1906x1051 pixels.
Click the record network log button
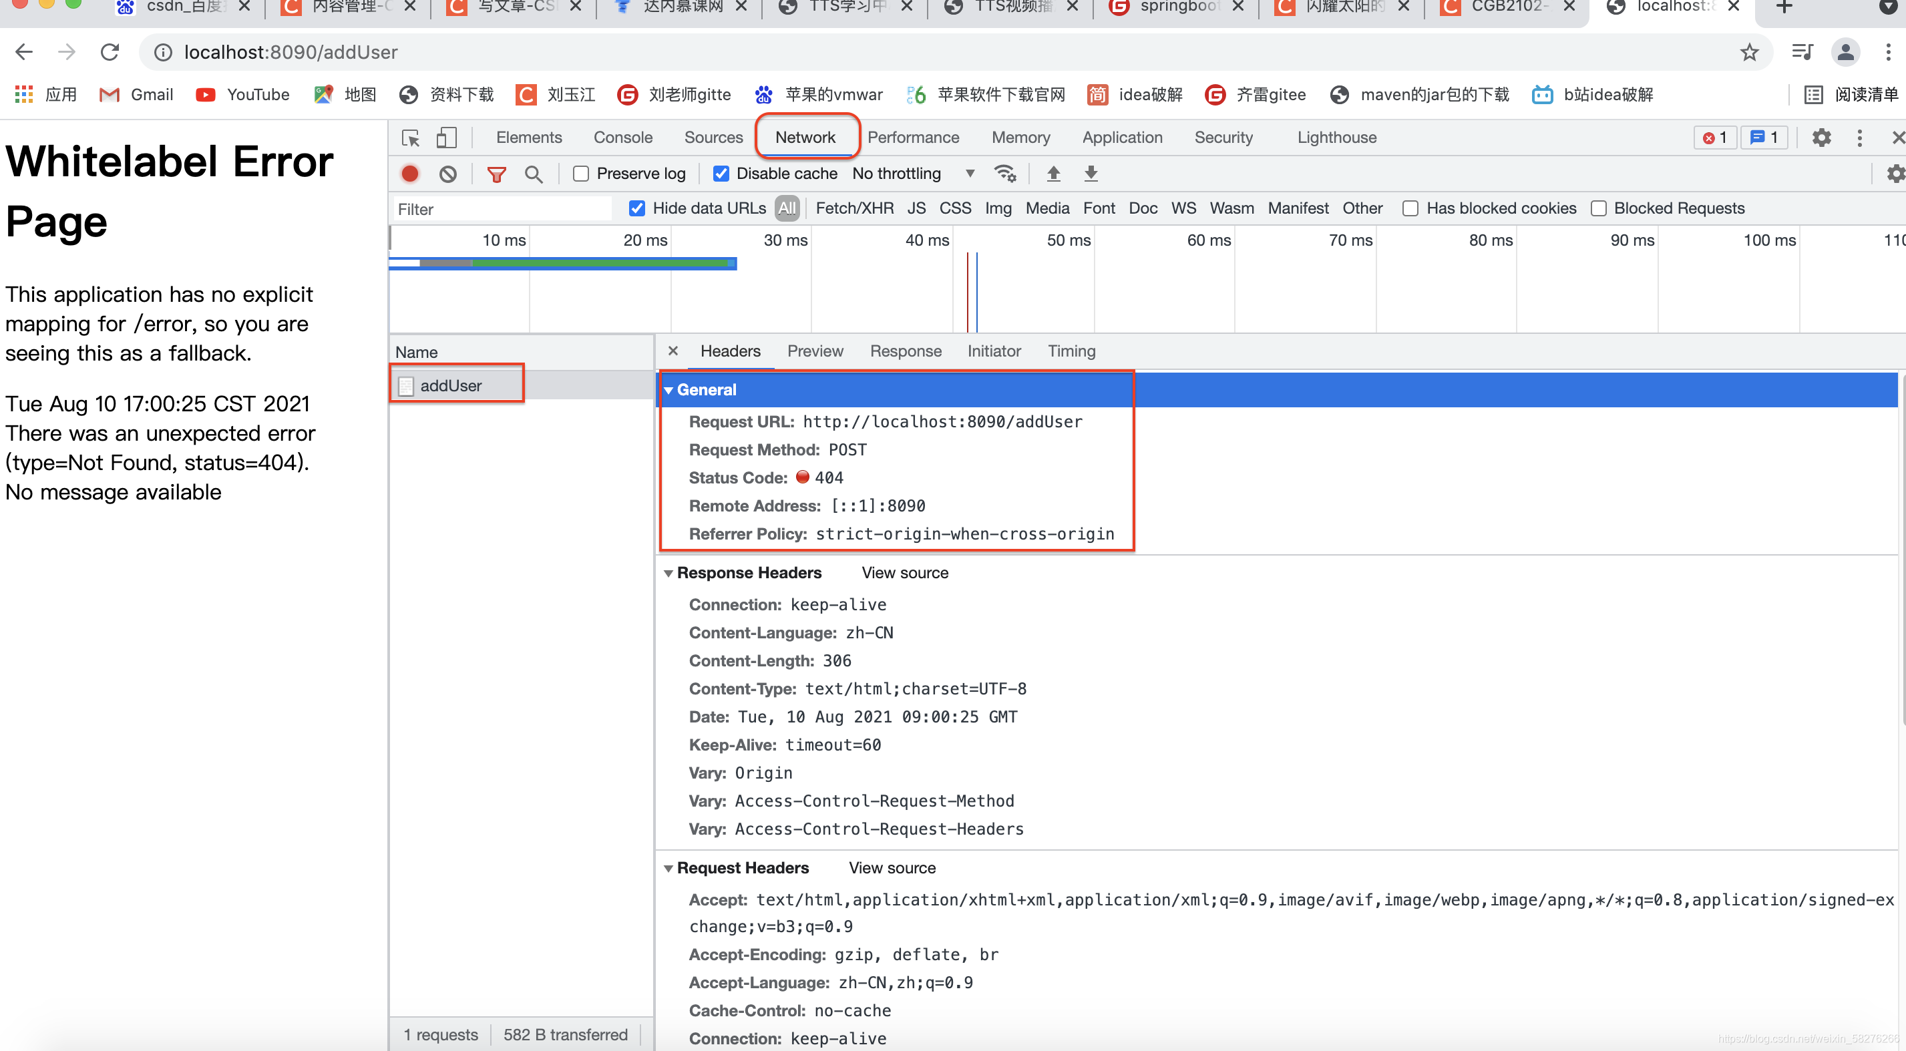[x=409, y=174]
